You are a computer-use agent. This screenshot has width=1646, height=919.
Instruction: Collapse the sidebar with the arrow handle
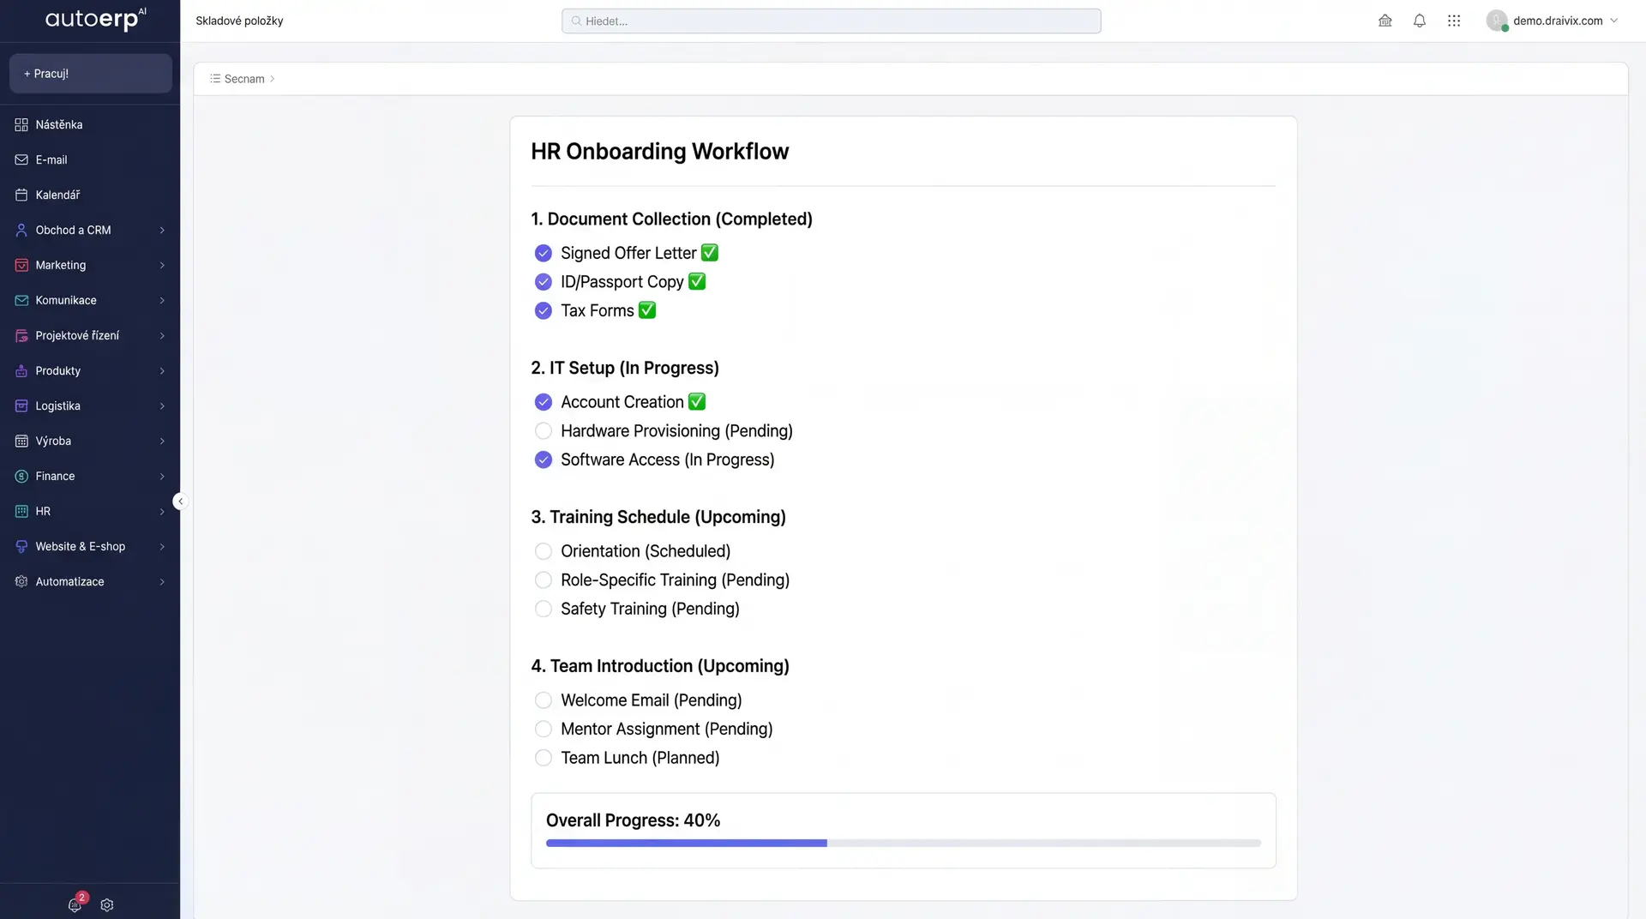[x=180, y=502]
